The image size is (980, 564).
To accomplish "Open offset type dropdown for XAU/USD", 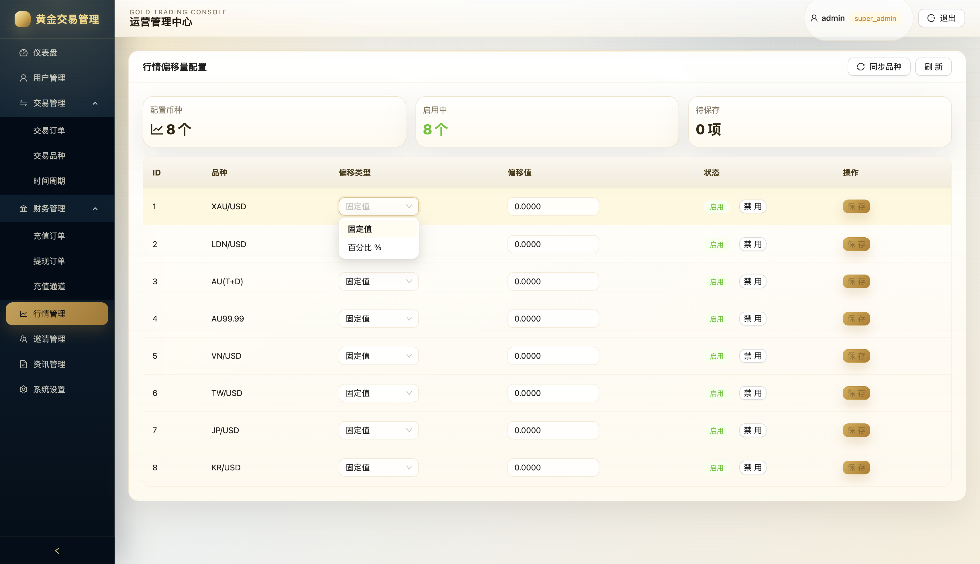I will pos(379,206).
